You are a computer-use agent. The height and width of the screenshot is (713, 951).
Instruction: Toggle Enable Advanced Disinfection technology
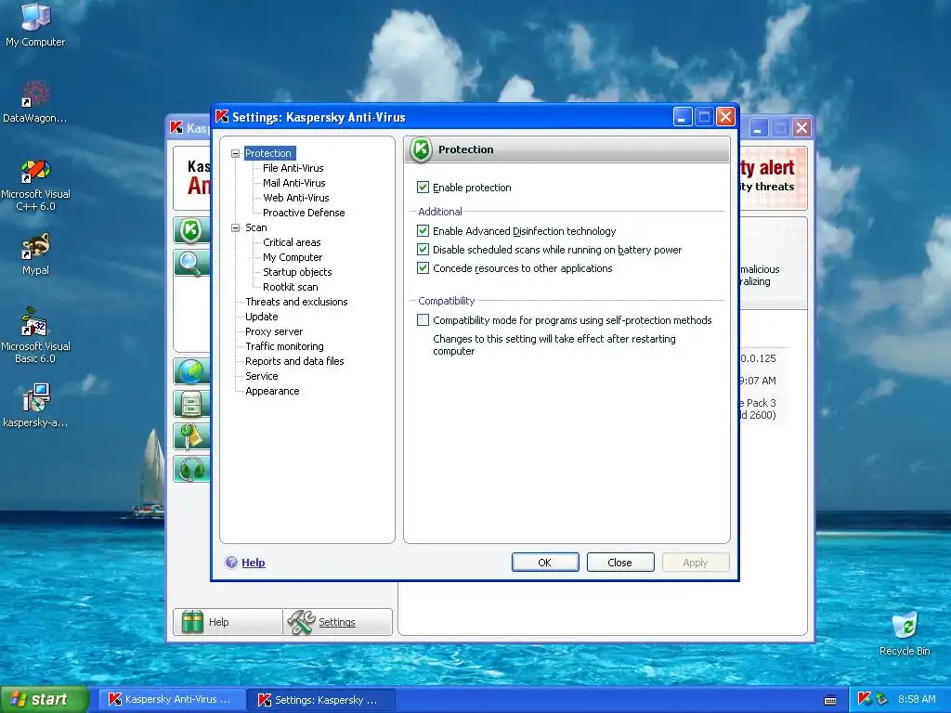pos(423,231)
